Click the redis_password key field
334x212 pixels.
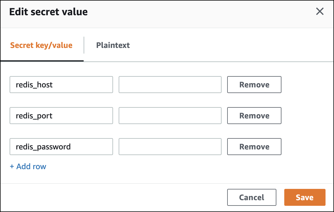[x=61, y=147]
